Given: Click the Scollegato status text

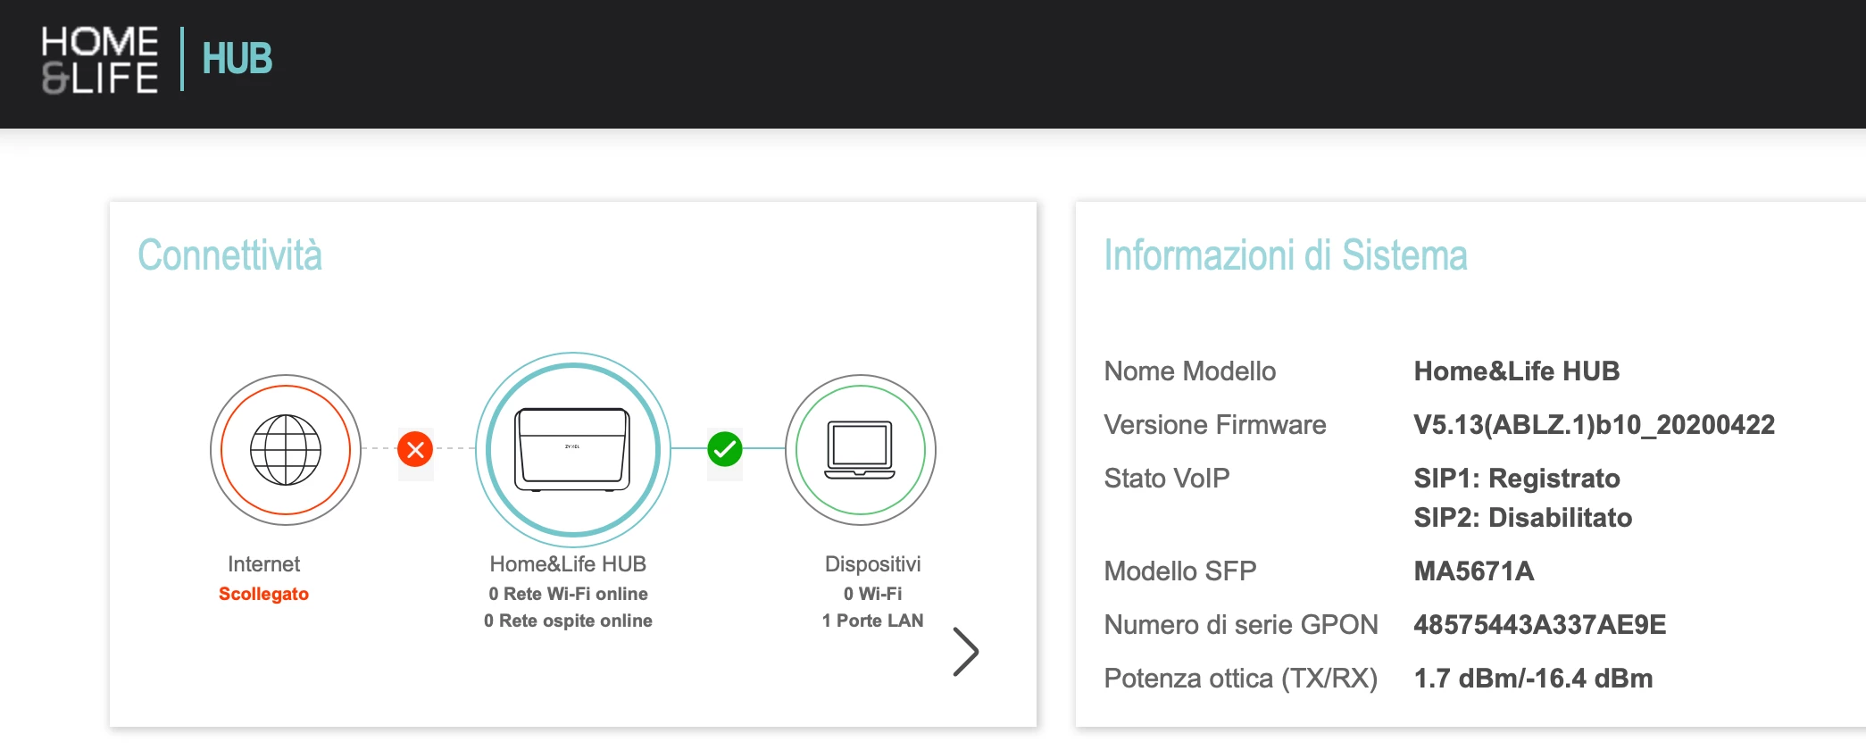Looking at the screenshot, I should point(263,594).
